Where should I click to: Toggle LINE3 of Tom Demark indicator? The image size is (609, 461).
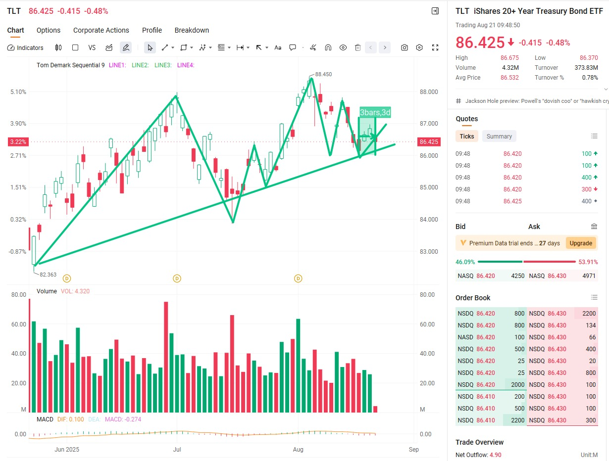(x=163, y=65)
